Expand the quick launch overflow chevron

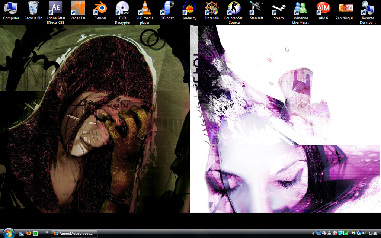coord(47,232)
